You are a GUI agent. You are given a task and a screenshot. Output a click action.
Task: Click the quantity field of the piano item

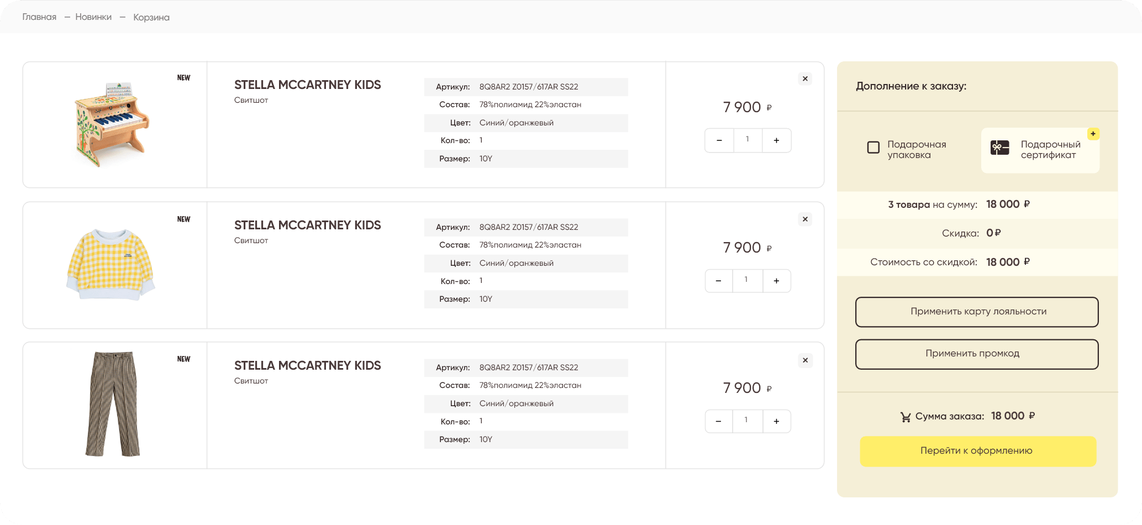pos(748,140)
